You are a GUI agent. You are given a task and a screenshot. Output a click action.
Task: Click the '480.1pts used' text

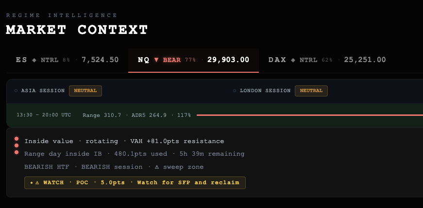pos(141,154)
